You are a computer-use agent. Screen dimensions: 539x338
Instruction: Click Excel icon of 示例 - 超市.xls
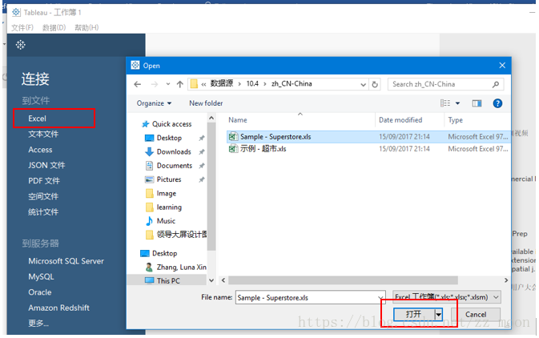(233, 149)
